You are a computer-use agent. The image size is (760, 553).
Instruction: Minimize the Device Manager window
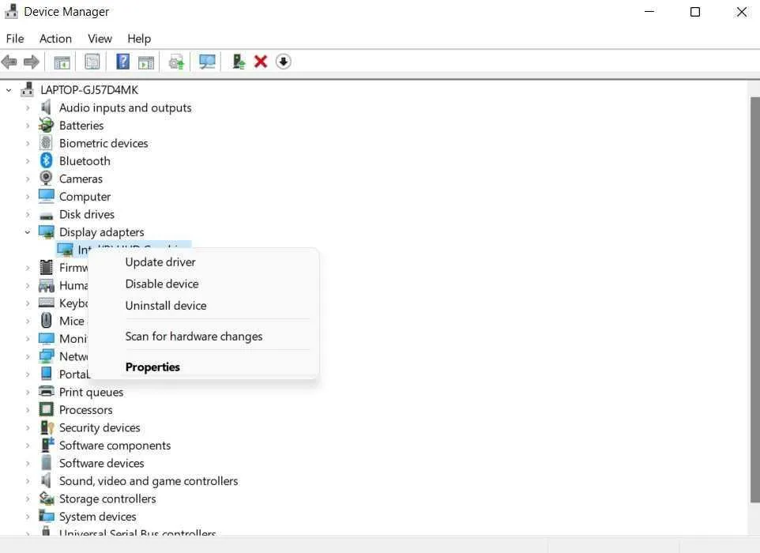coord(649,12)
